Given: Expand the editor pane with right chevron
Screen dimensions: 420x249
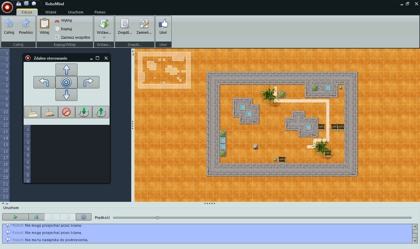Looking at the screenshot, I should (x=133, y=54).
